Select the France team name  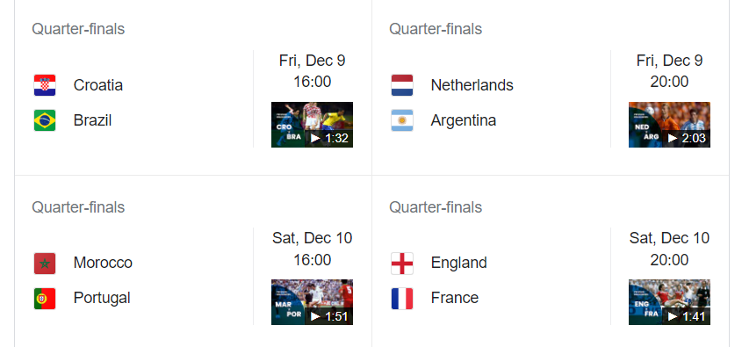[454, 298]
